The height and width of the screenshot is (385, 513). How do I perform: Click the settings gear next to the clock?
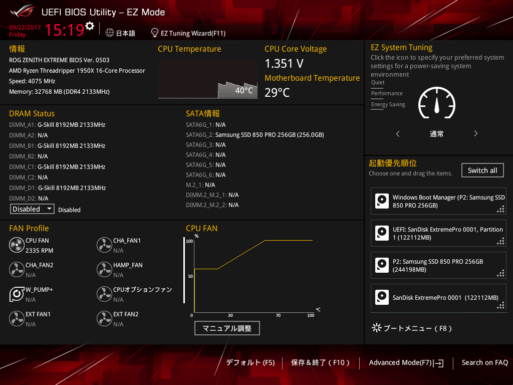pos(90,26)
